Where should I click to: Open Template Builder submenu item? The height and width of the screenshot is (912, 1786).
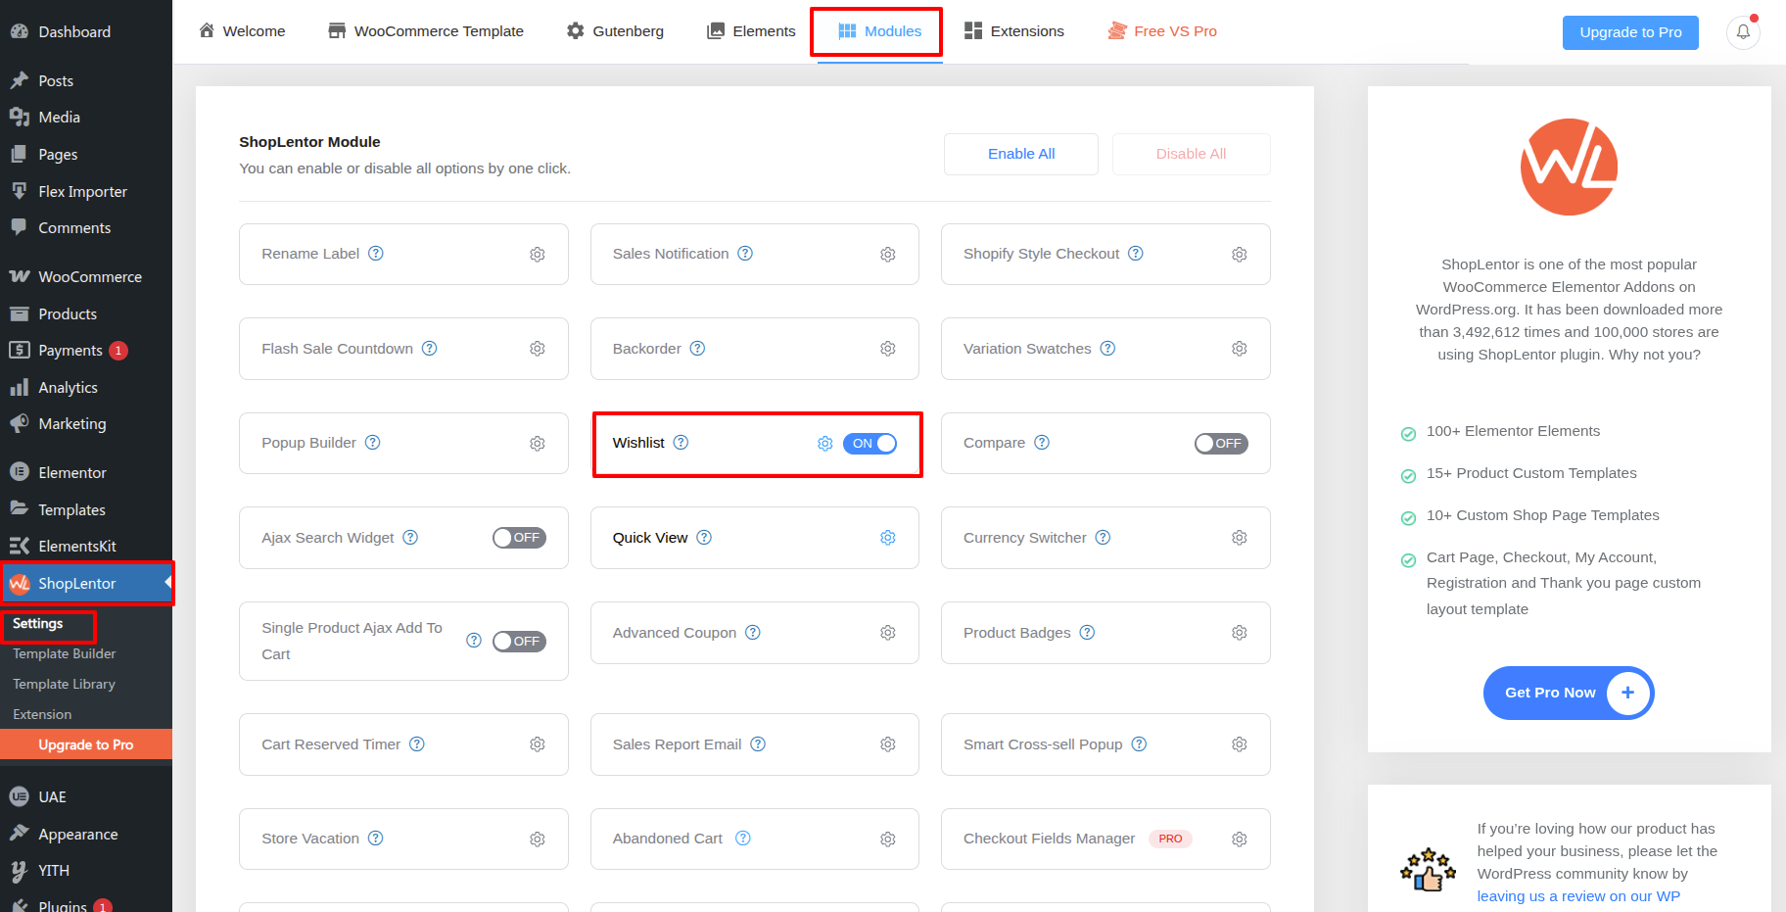tap(65, 654)
